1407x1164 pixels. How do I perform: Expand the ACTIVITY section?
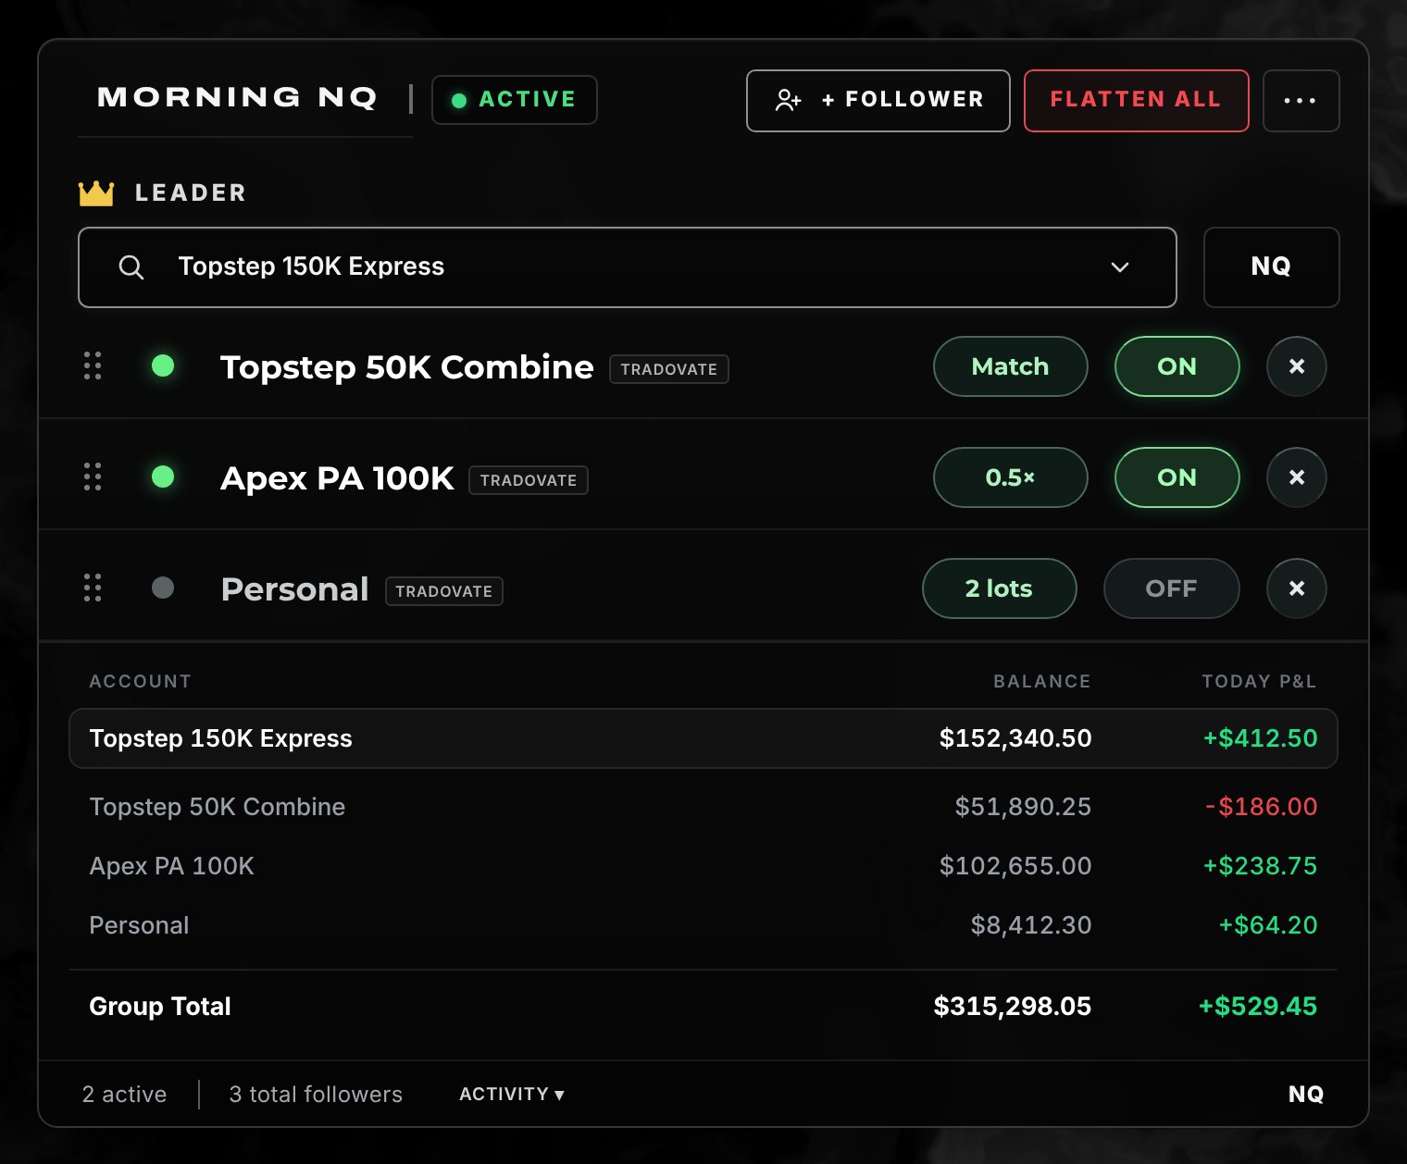point(512,1094)
